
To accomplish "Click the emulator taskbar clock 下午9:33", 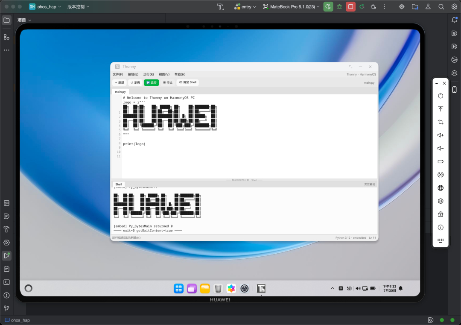I will [x=389, y=287].
